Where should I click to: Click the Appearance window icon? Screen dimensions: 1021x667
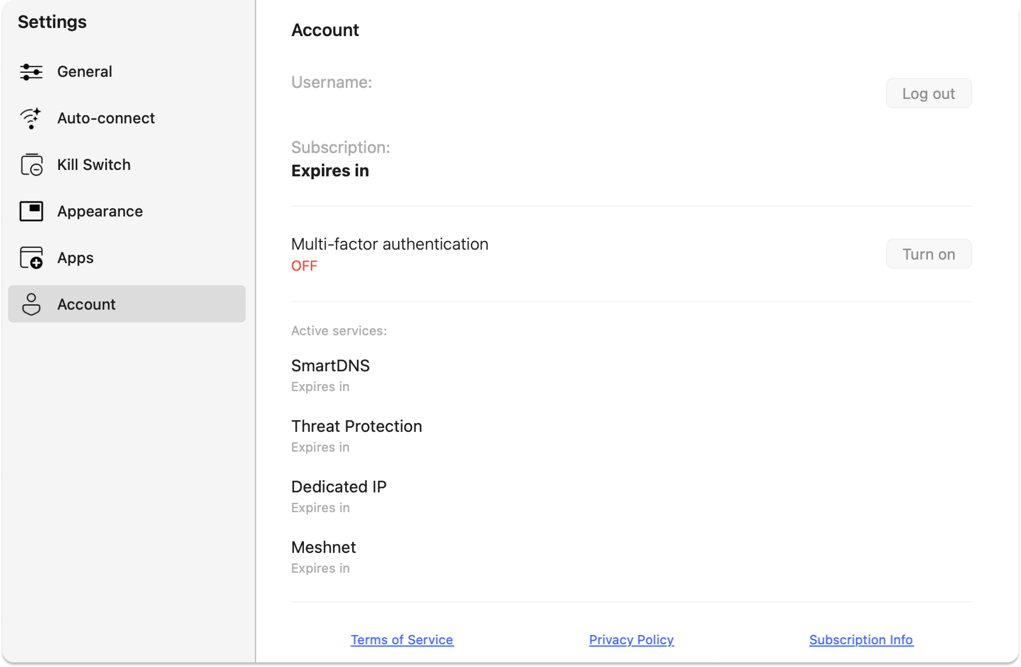click(x=31, y=211)
